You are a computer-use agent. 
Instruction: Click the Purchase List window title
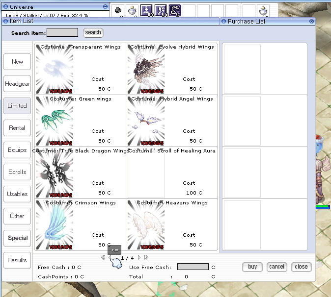tap(247, 21)
